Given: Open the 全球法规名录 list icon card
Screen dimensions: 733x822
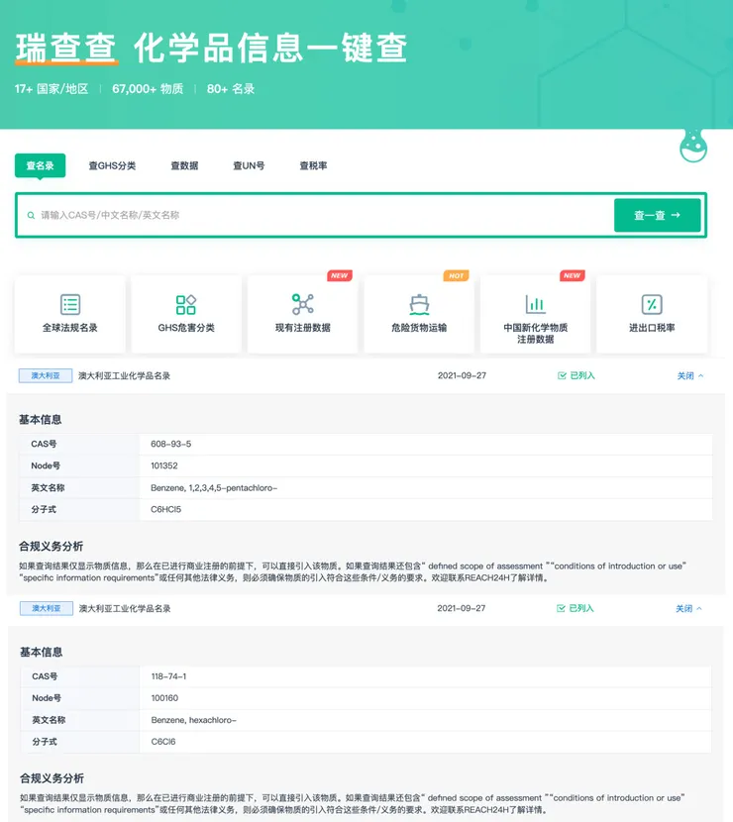Looking at the screenshot, I should [69, 314].
